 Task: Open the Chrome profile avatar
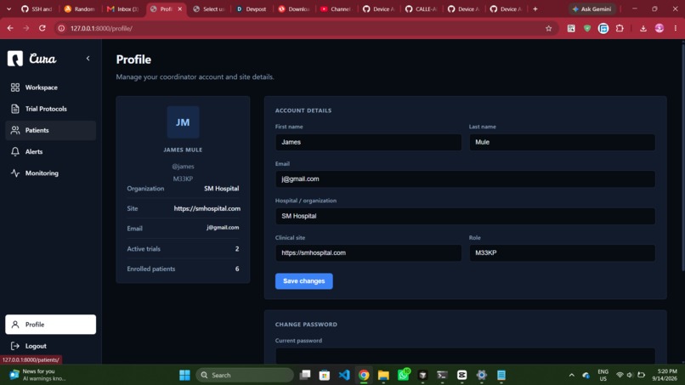click(x=660, y=28)
